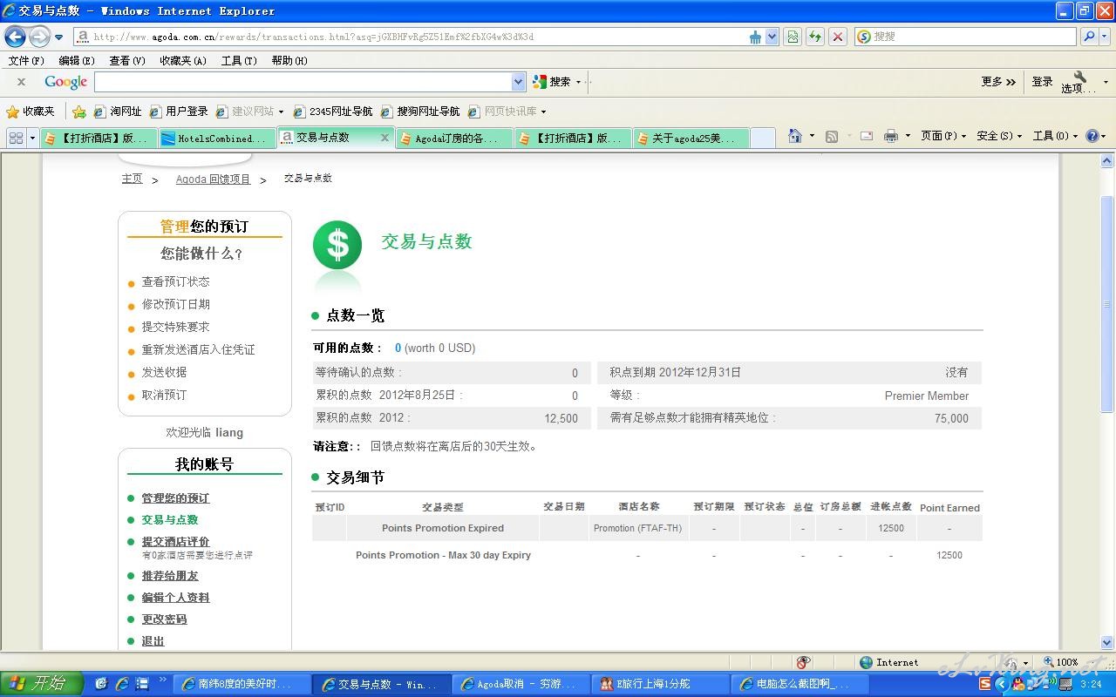Open the 文件(F) menu
This screenshot has height=697, width=1116.
pyautogui.click(x=26, y=61)
